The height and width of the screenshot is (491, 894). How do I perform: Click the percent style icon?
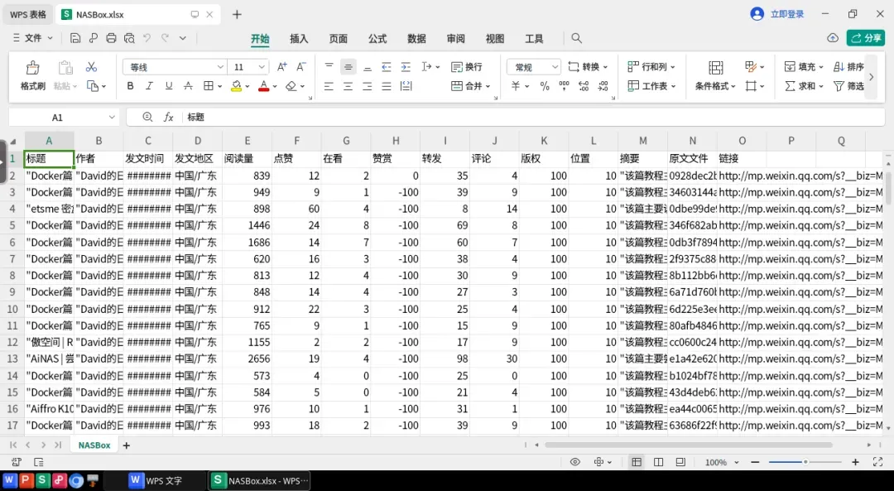(545, 86)
